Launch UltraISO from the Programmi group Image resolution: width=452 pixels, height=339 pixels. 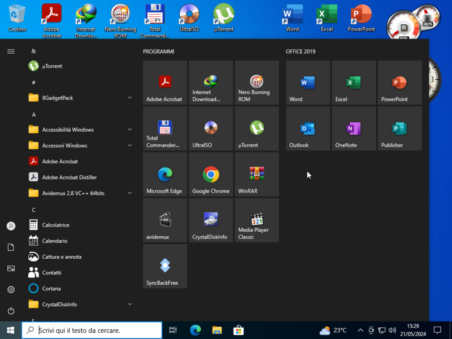click(211, 128)
